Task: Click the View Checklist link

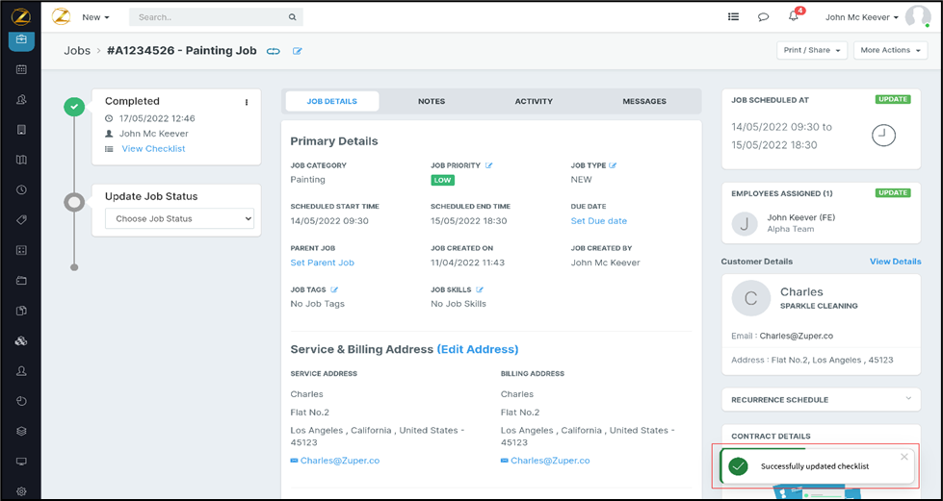Action: (x=153, y=149)
